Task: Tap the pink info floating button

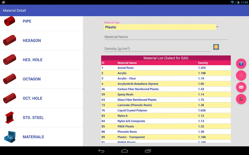Action: tap(241, 64)
